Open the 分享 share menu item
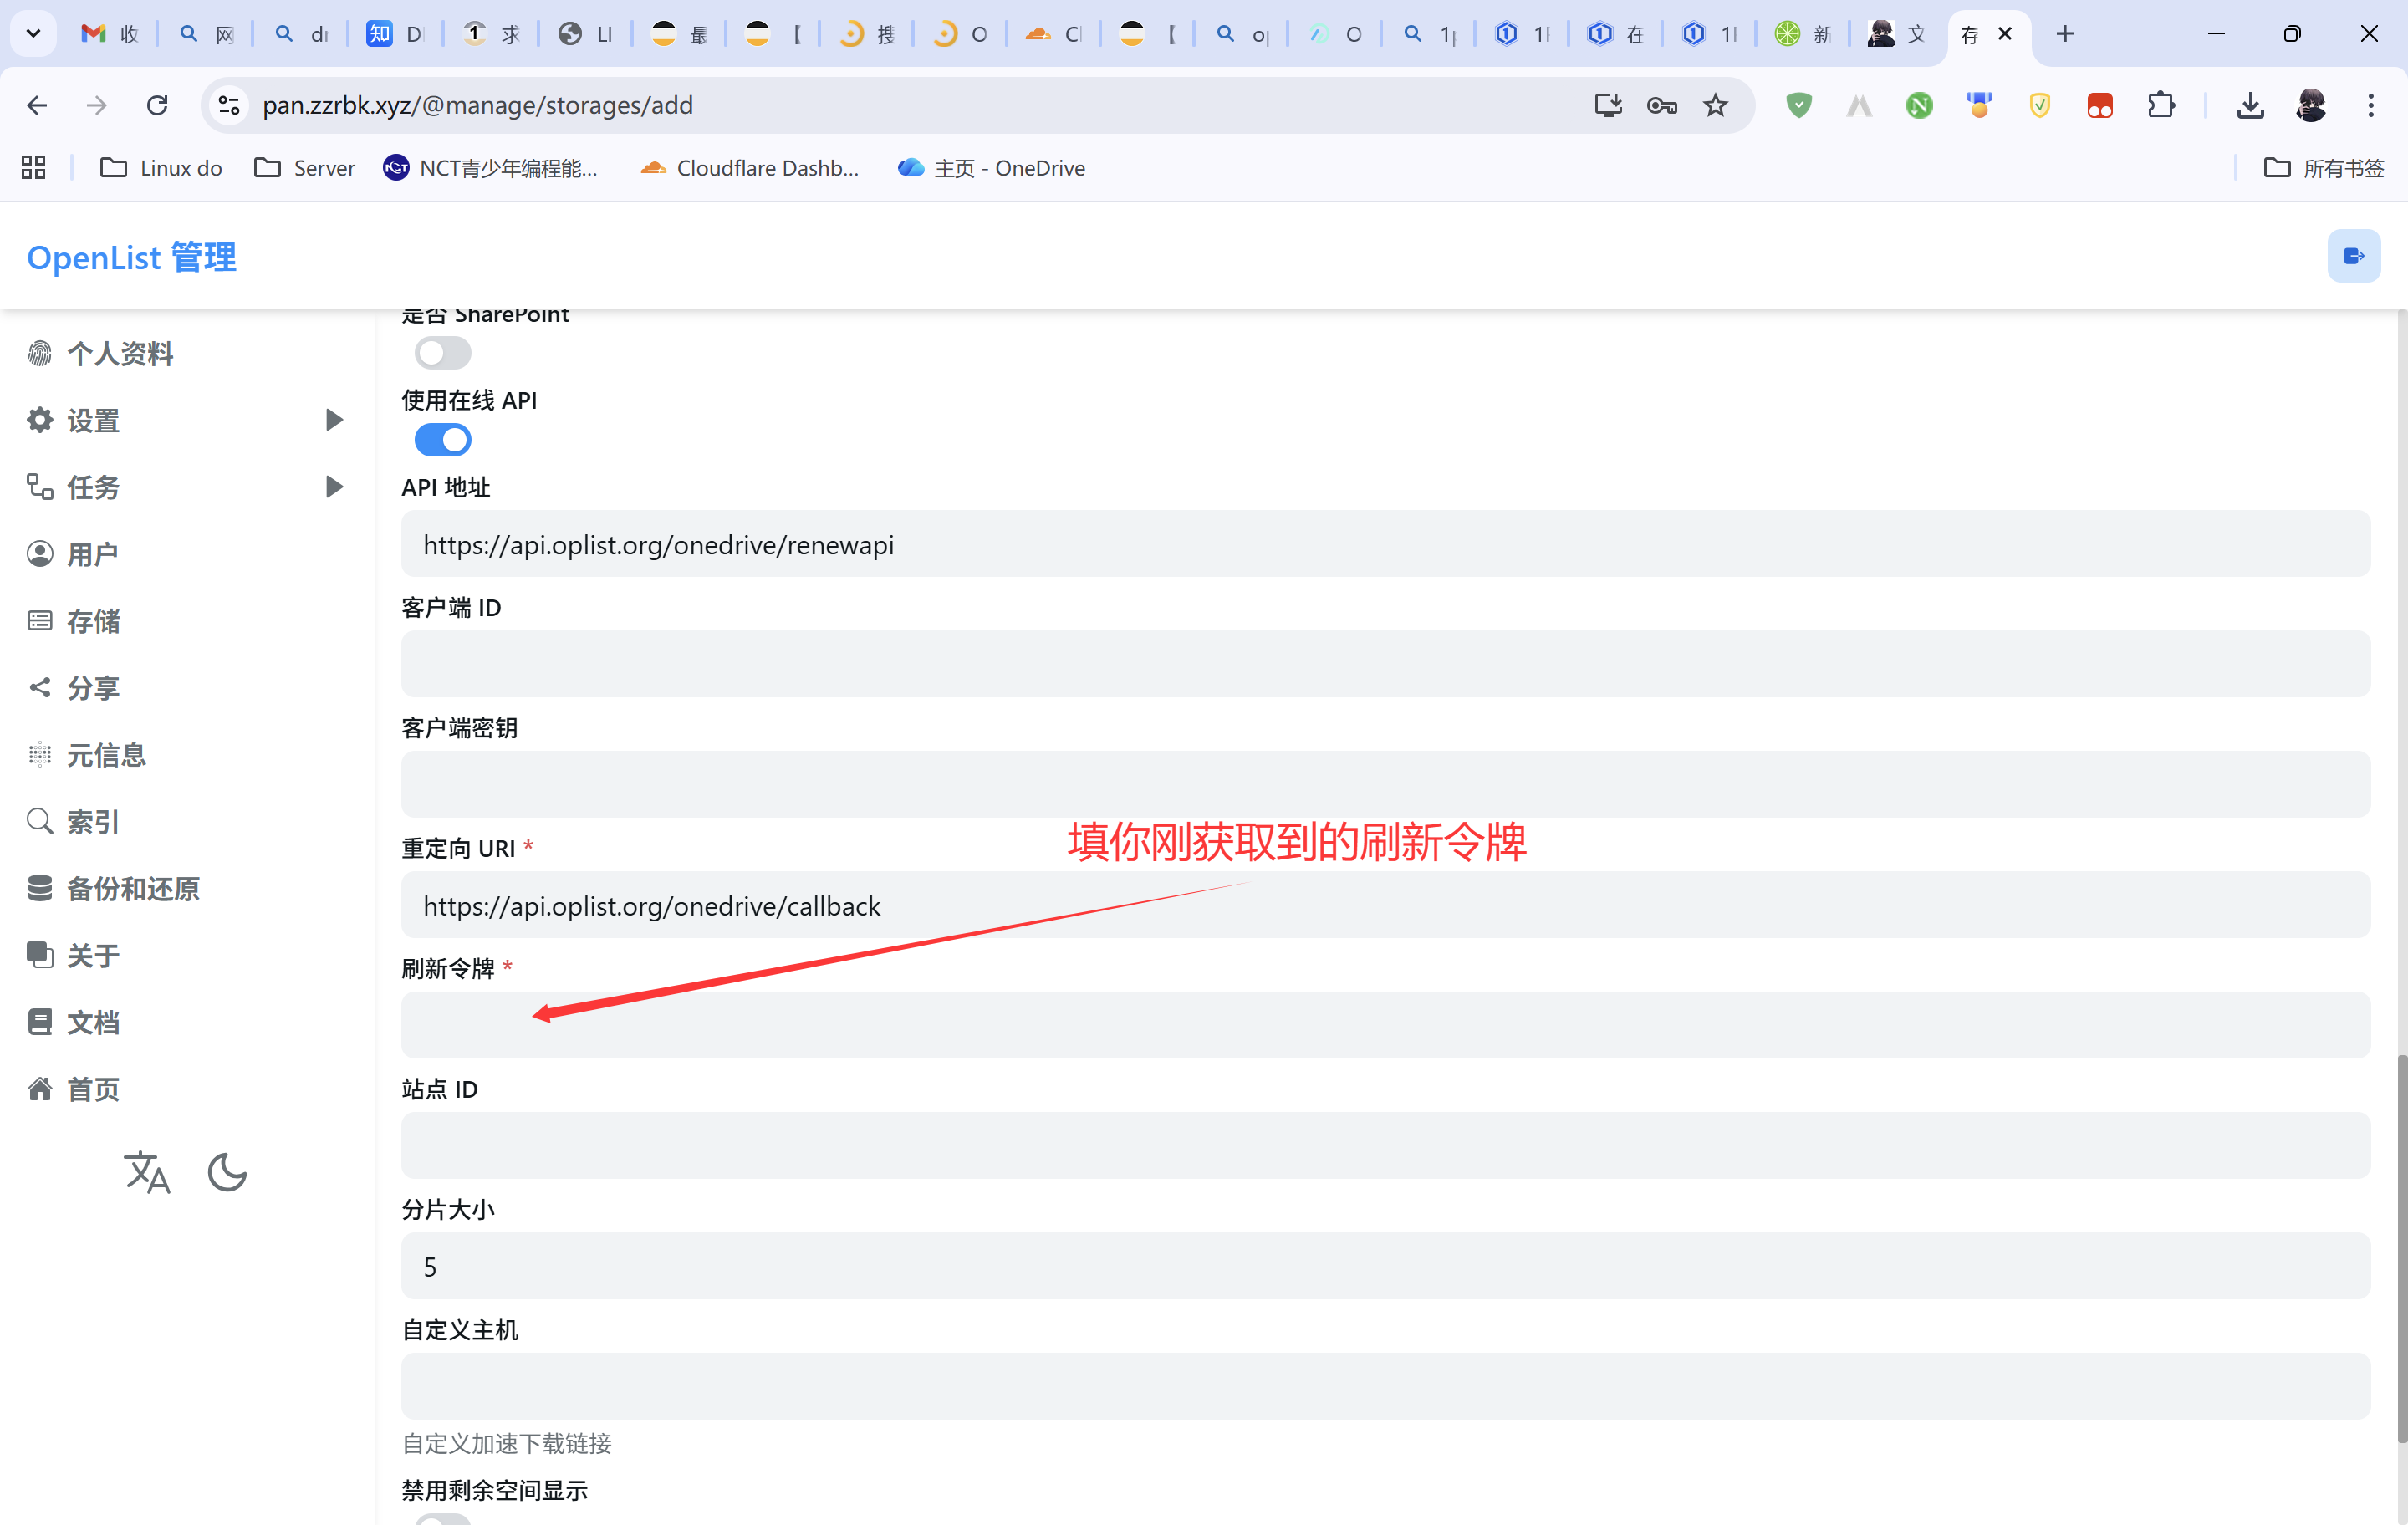This screenshot has height=1525, width=2408. (x=93, y=688)
